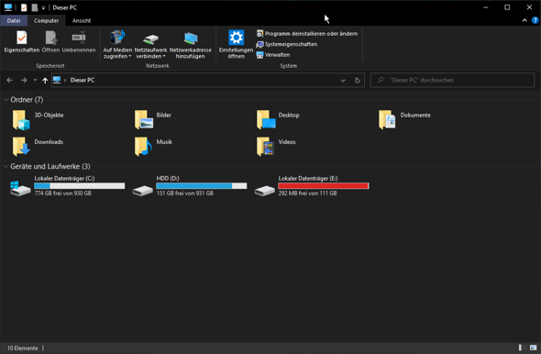Screen dimensions: 541x354
Task: Open Netzlaufwerk verbinden dropdown
Action: pos(150,45)
